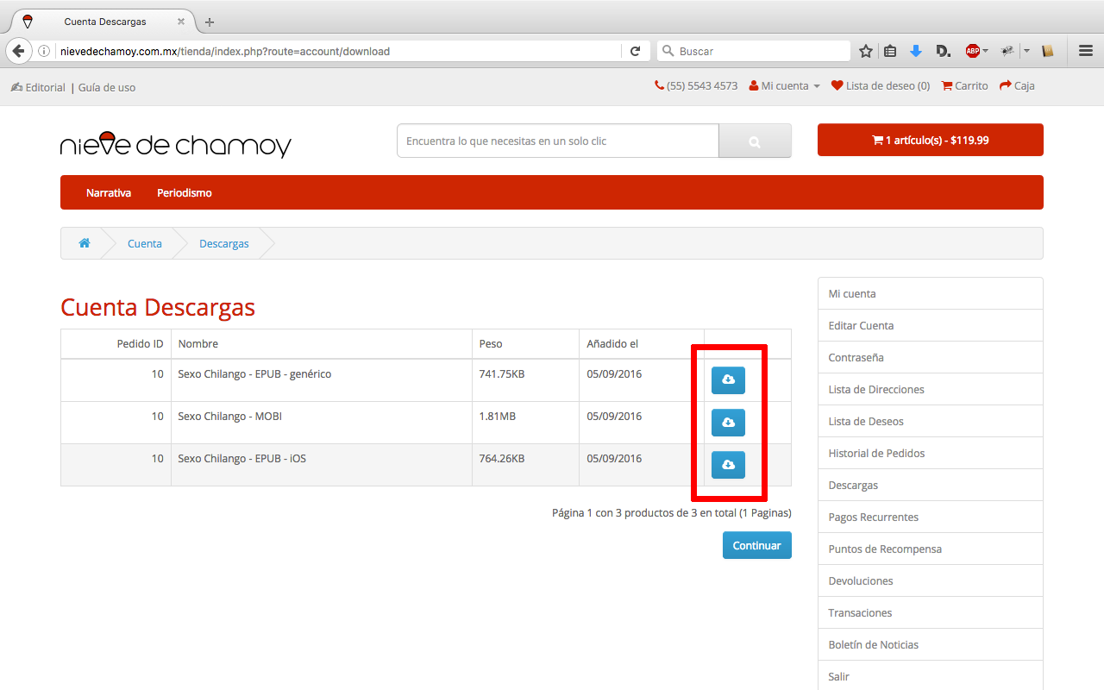Click the 764.26KB size value
The image size is (1104, 690).
502,459
